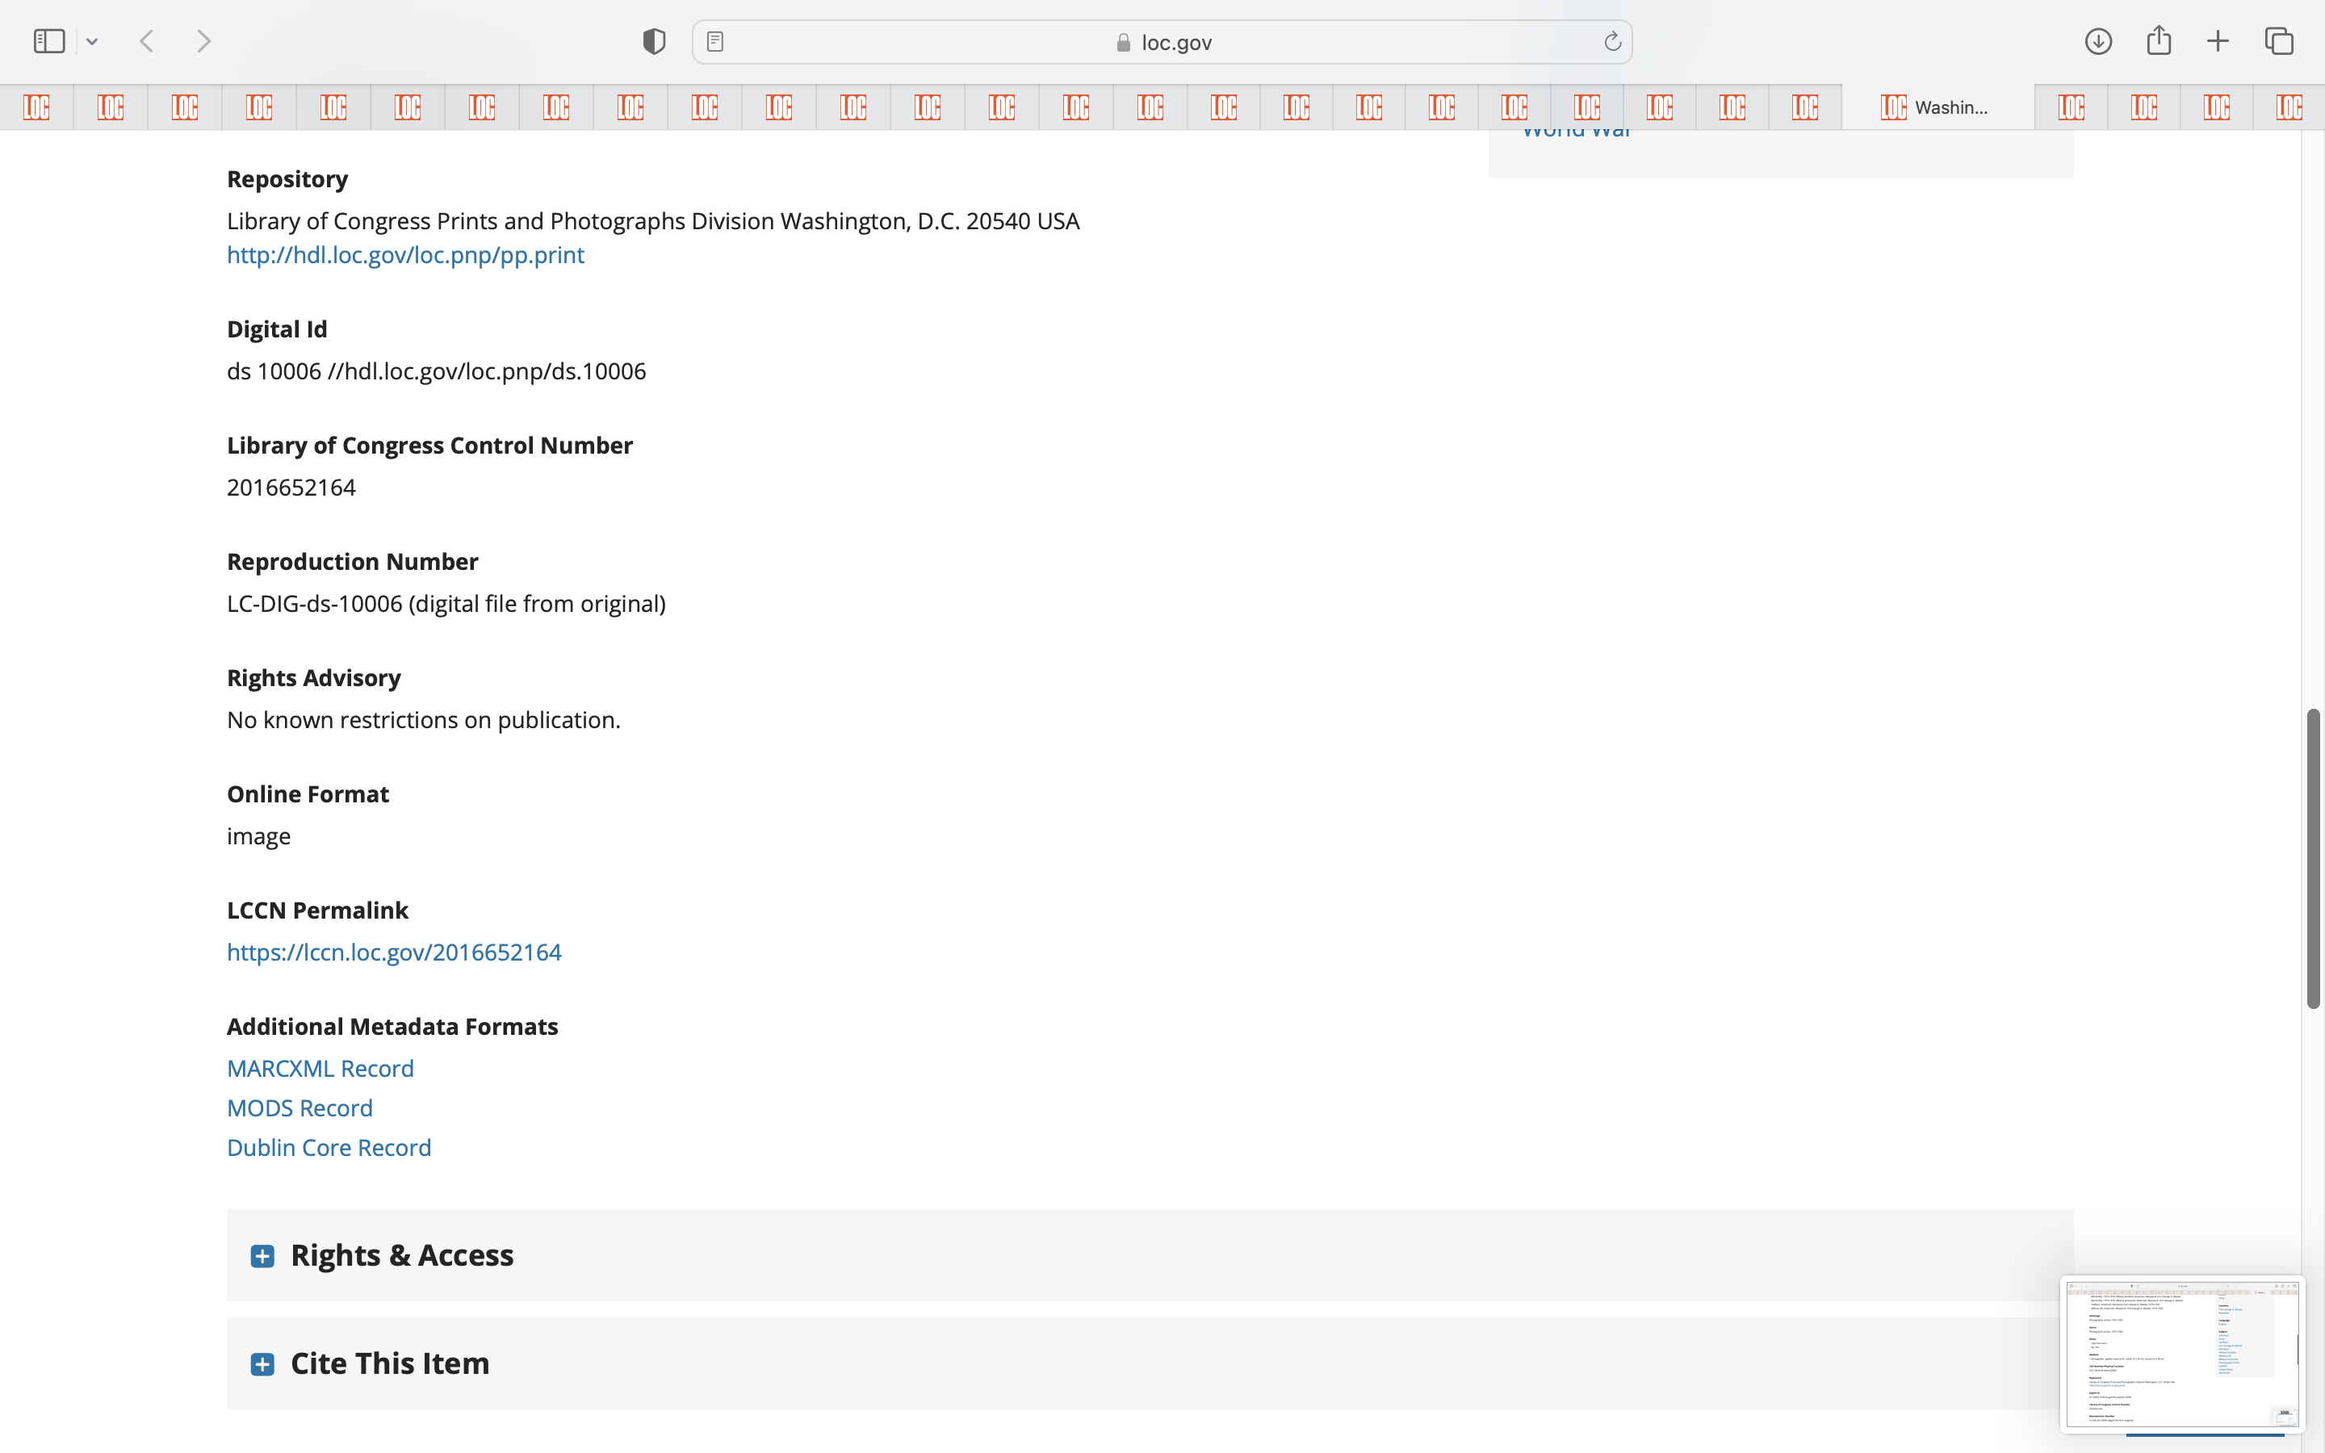Open the screenshot preview thumbnail
This screenshot has width=2325, height=1453.
click(x=2180, y=1353)
